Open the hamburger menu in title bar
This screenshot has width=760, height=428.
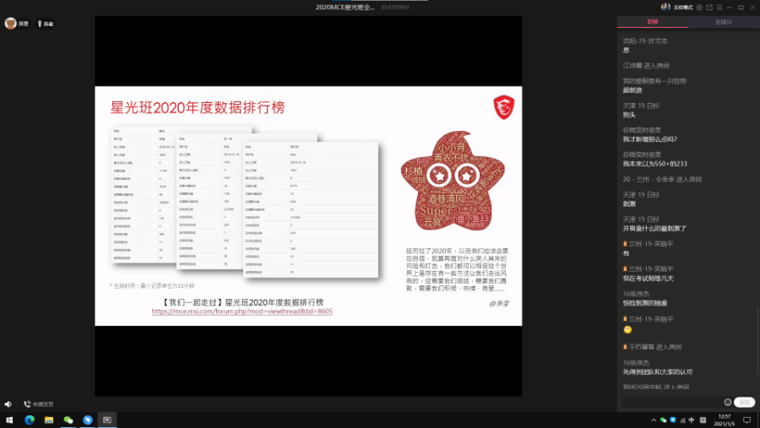click(x=719, y=8)
